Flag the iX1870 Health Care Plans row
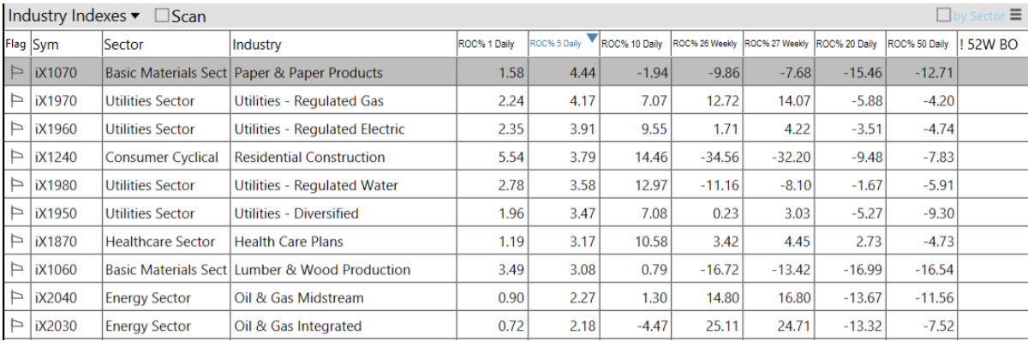 pyautogui.click(x=15, y=242)
